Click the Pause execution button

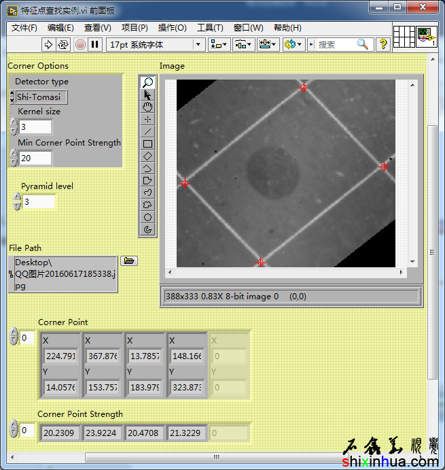click(95, 44)
